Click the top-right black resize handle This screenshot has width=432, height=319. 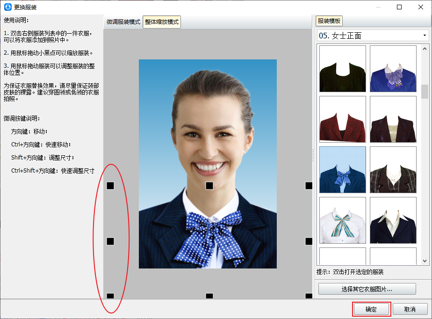click(309, 186)
